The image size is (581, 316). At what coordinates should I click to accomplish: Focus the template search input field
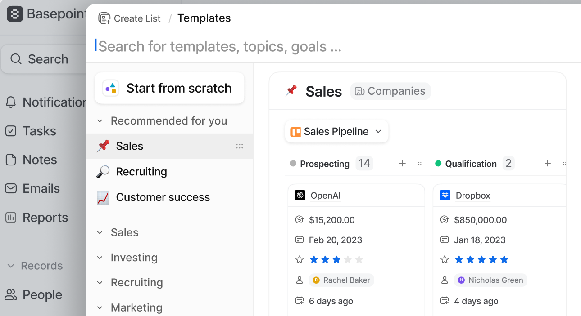coord(333,46)
